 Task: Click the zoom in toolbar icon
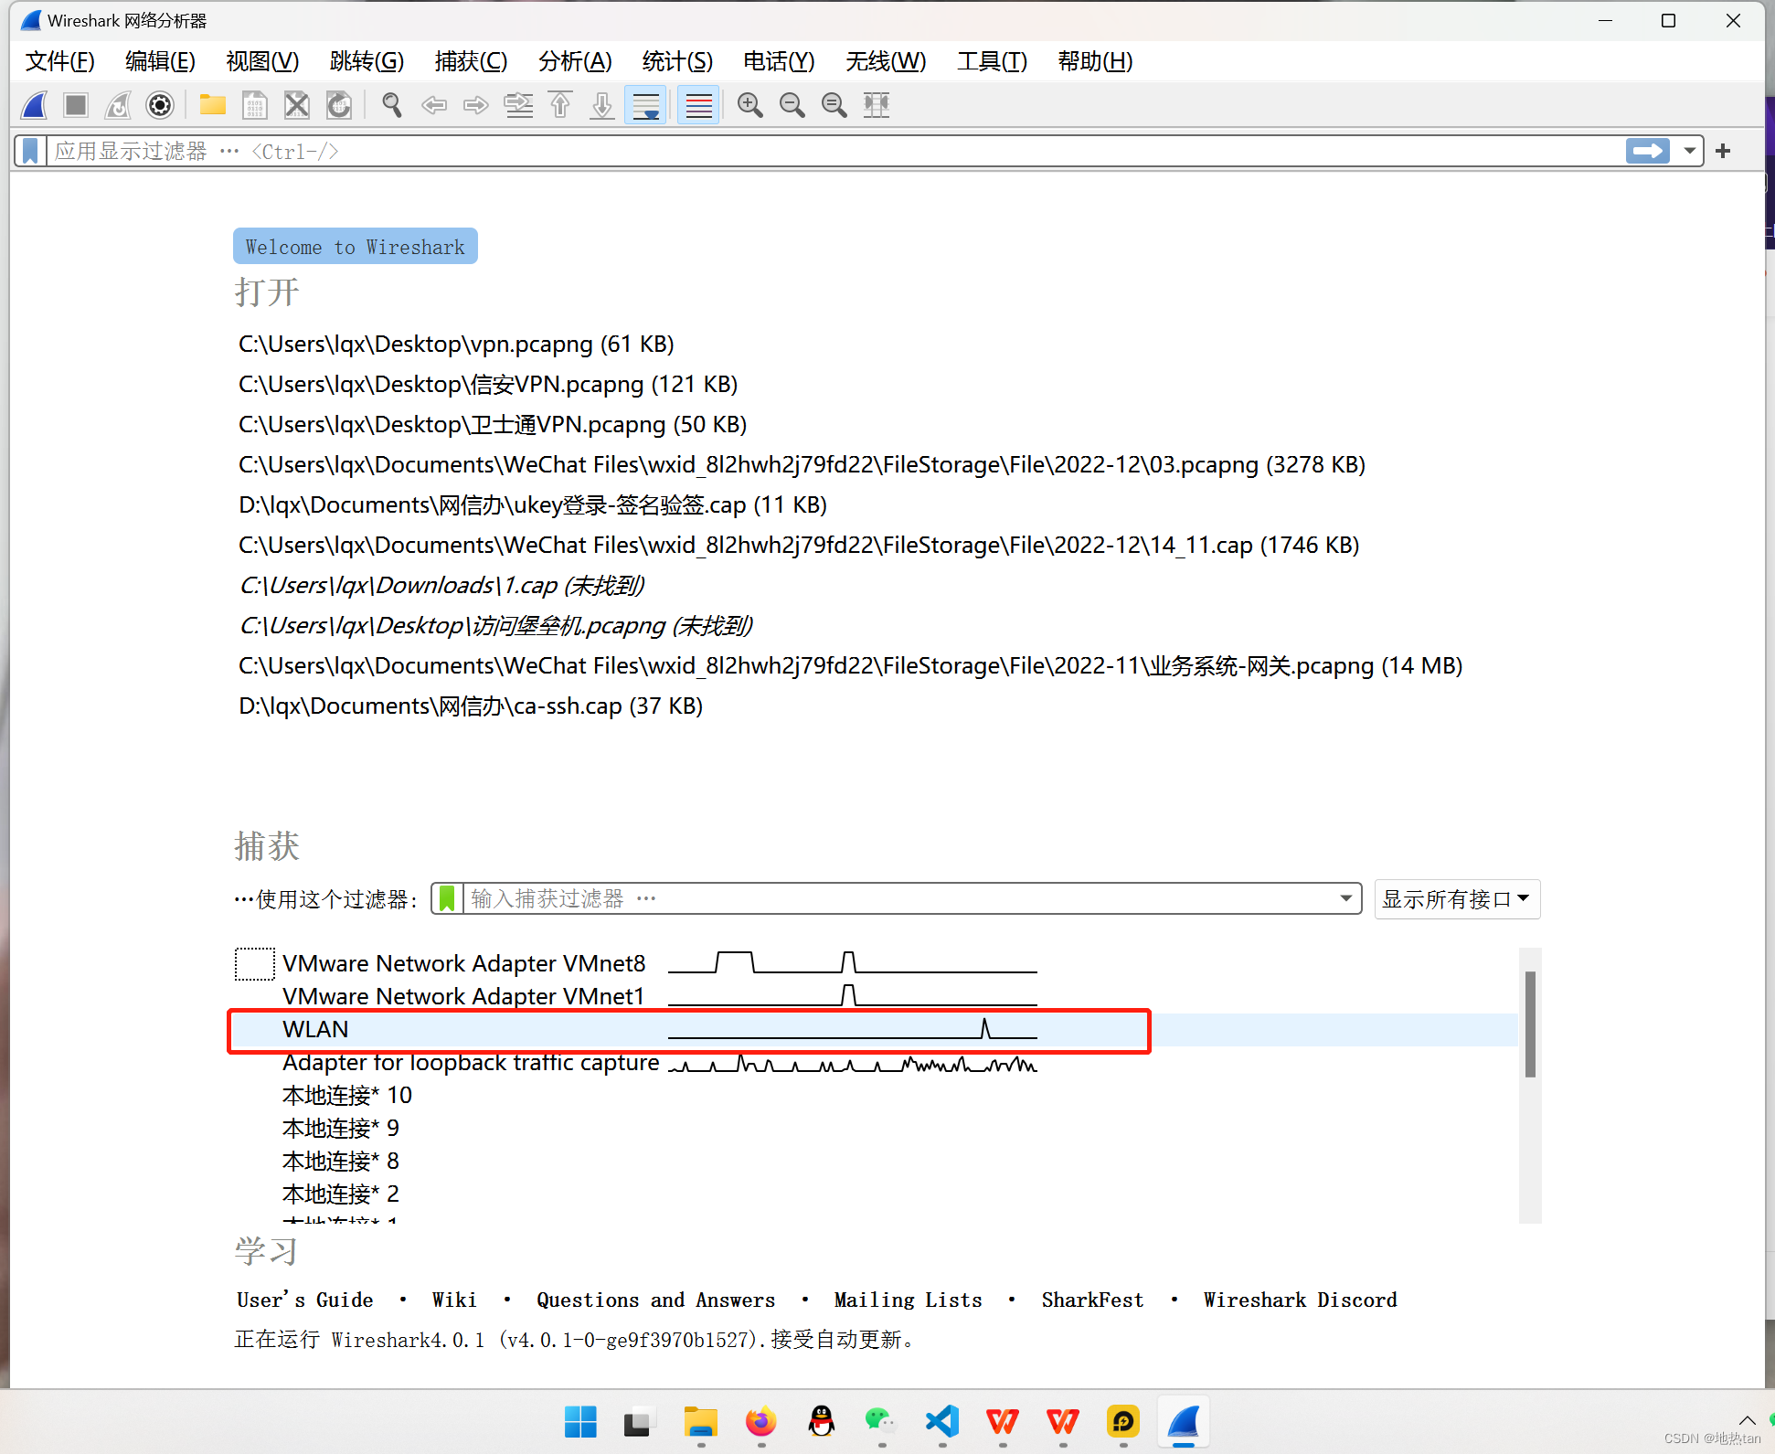tap(749, 105)
